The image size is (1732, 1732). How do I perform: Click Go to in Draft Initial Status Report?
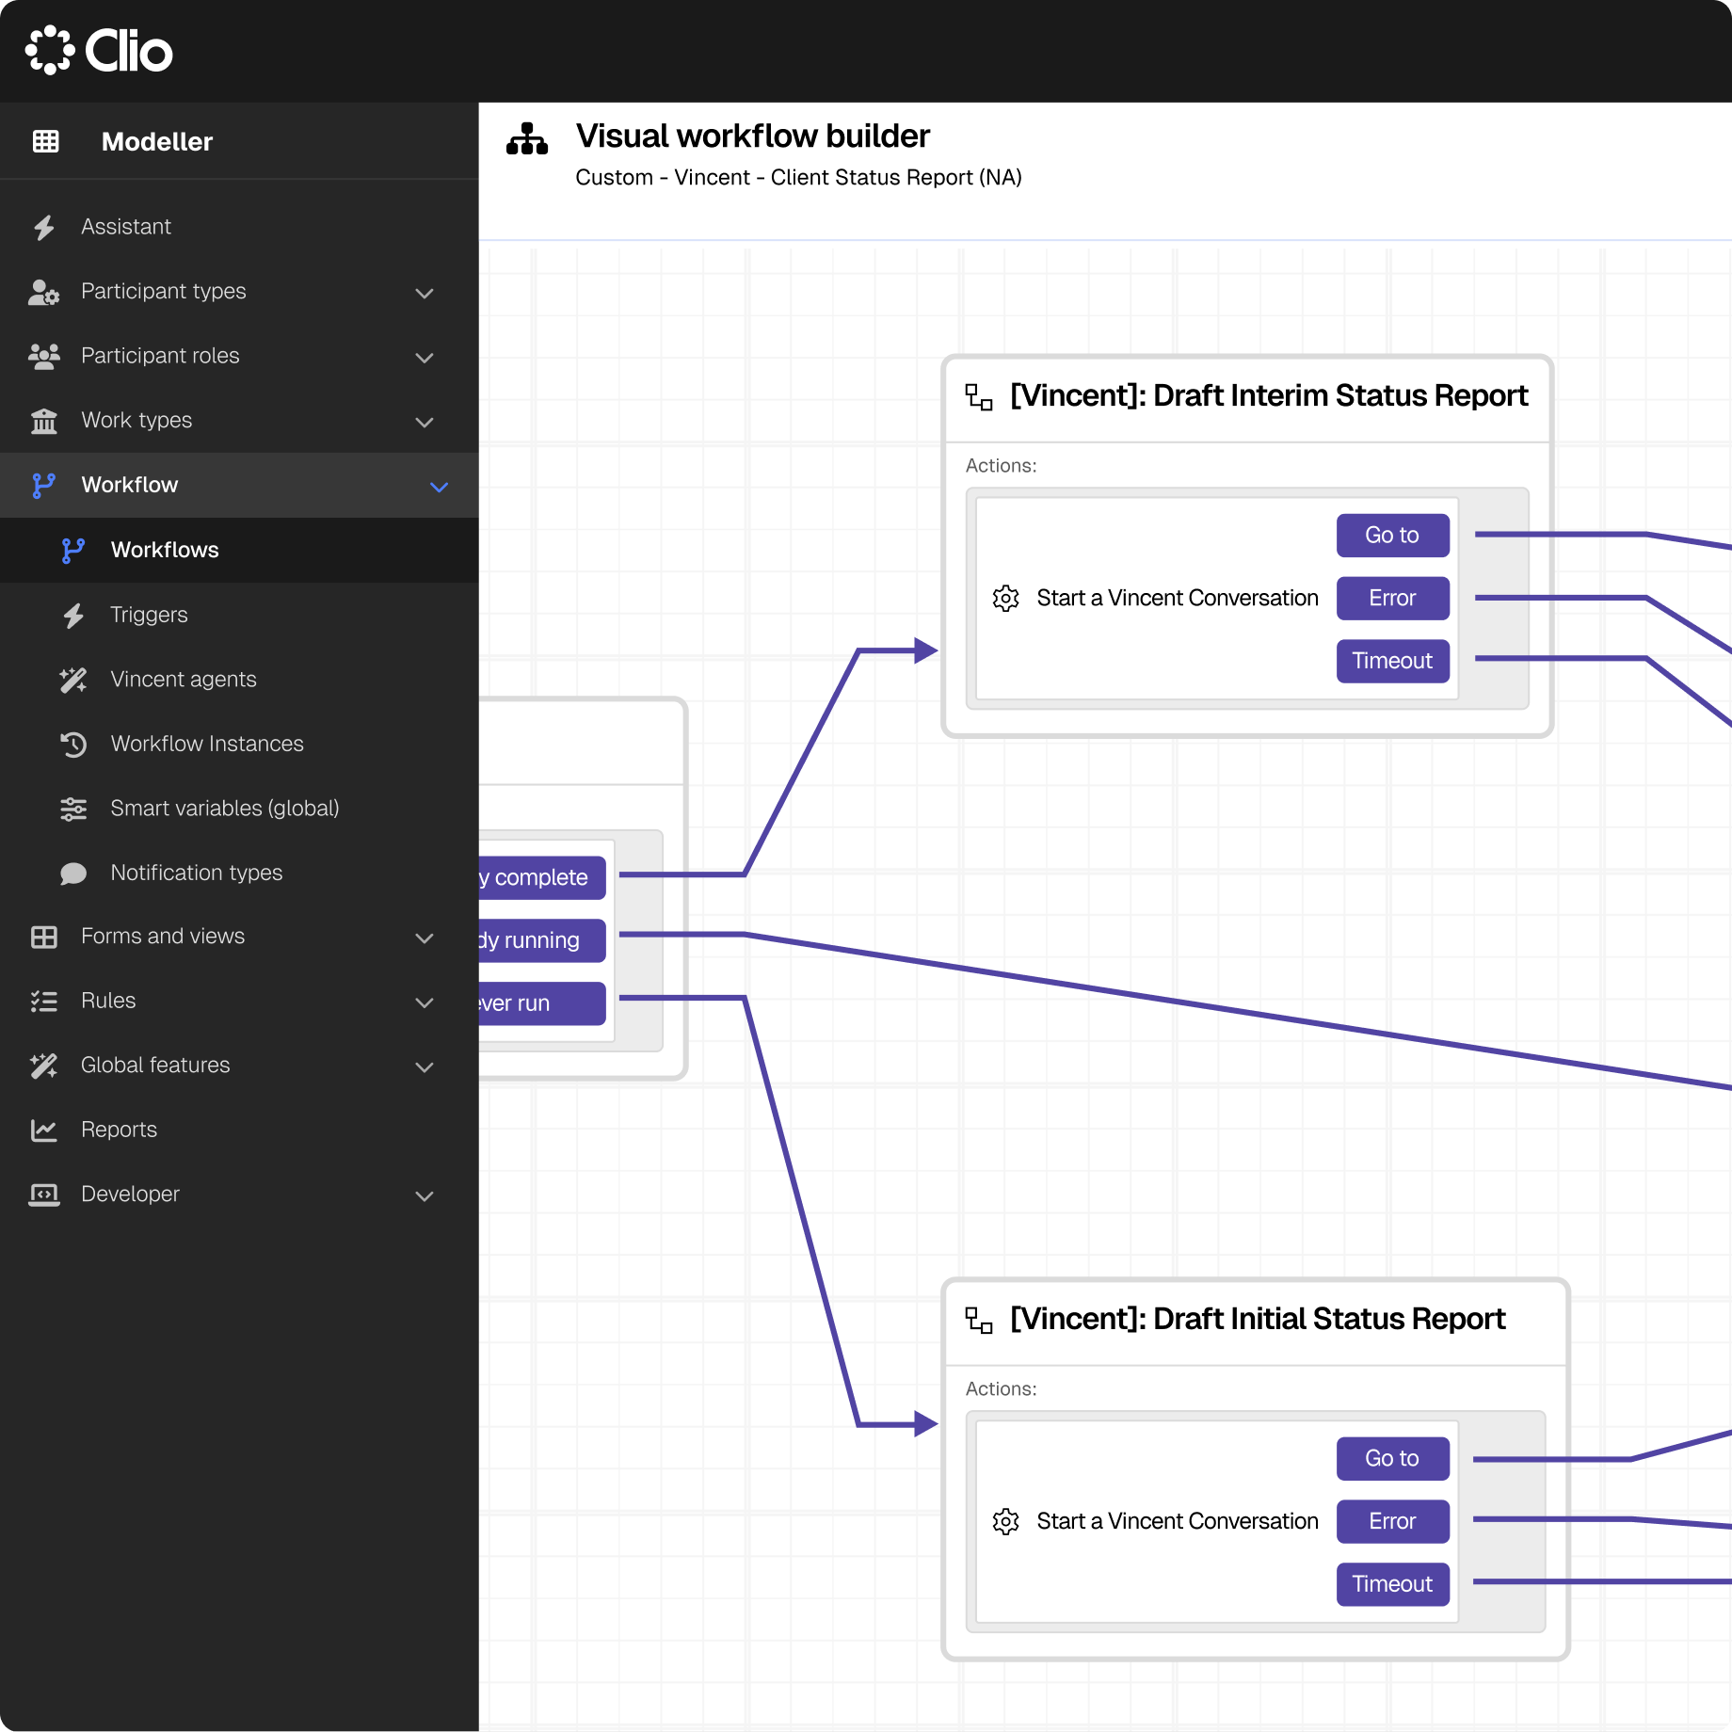coord(1392,1458)
